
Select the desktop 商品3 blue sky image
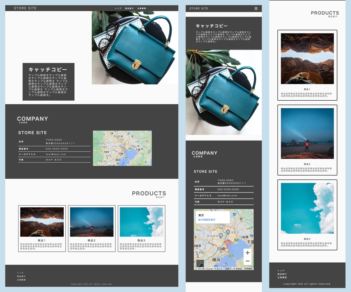pyautogui.click(x=142, y=222)
